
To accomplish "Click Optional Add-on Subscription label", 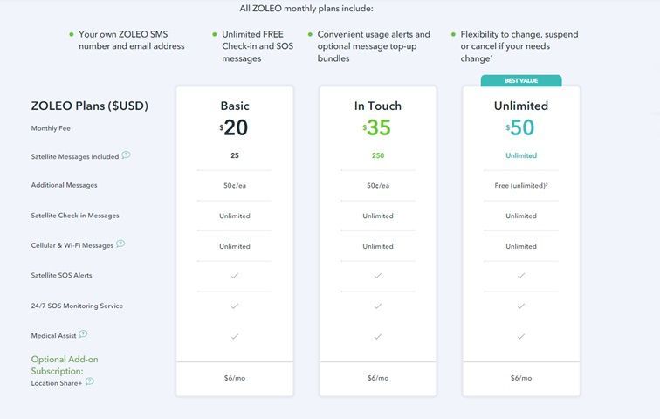I will click(x=65, y=365).
